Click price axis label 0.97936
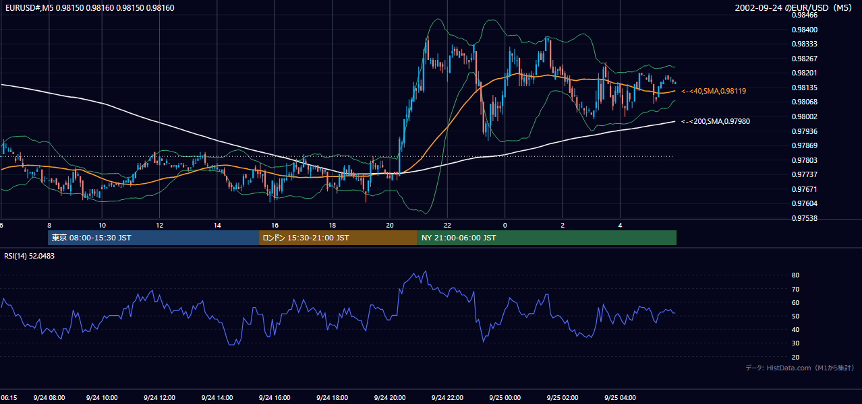Screen dimensions: 862x404 805,131
